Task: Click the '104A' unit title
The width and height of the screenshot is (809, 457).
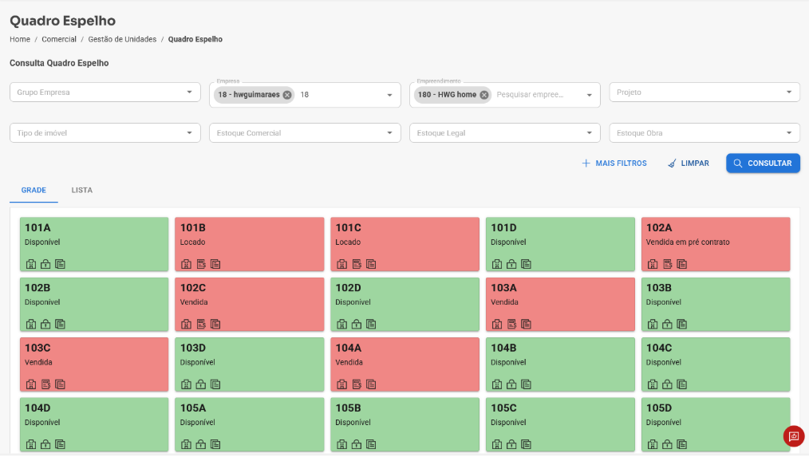Action: 349,349
